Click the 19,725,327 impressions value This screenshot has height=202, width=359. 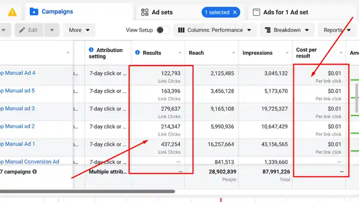[x=274, y=109]
